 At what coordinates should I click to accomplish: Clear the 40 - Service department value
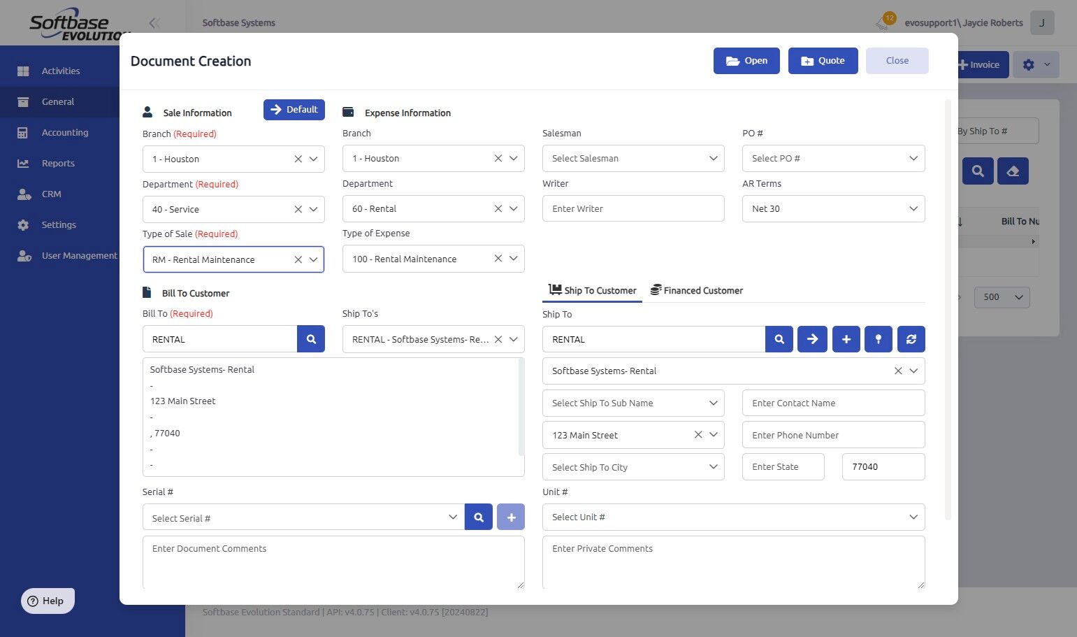point(298,209)
